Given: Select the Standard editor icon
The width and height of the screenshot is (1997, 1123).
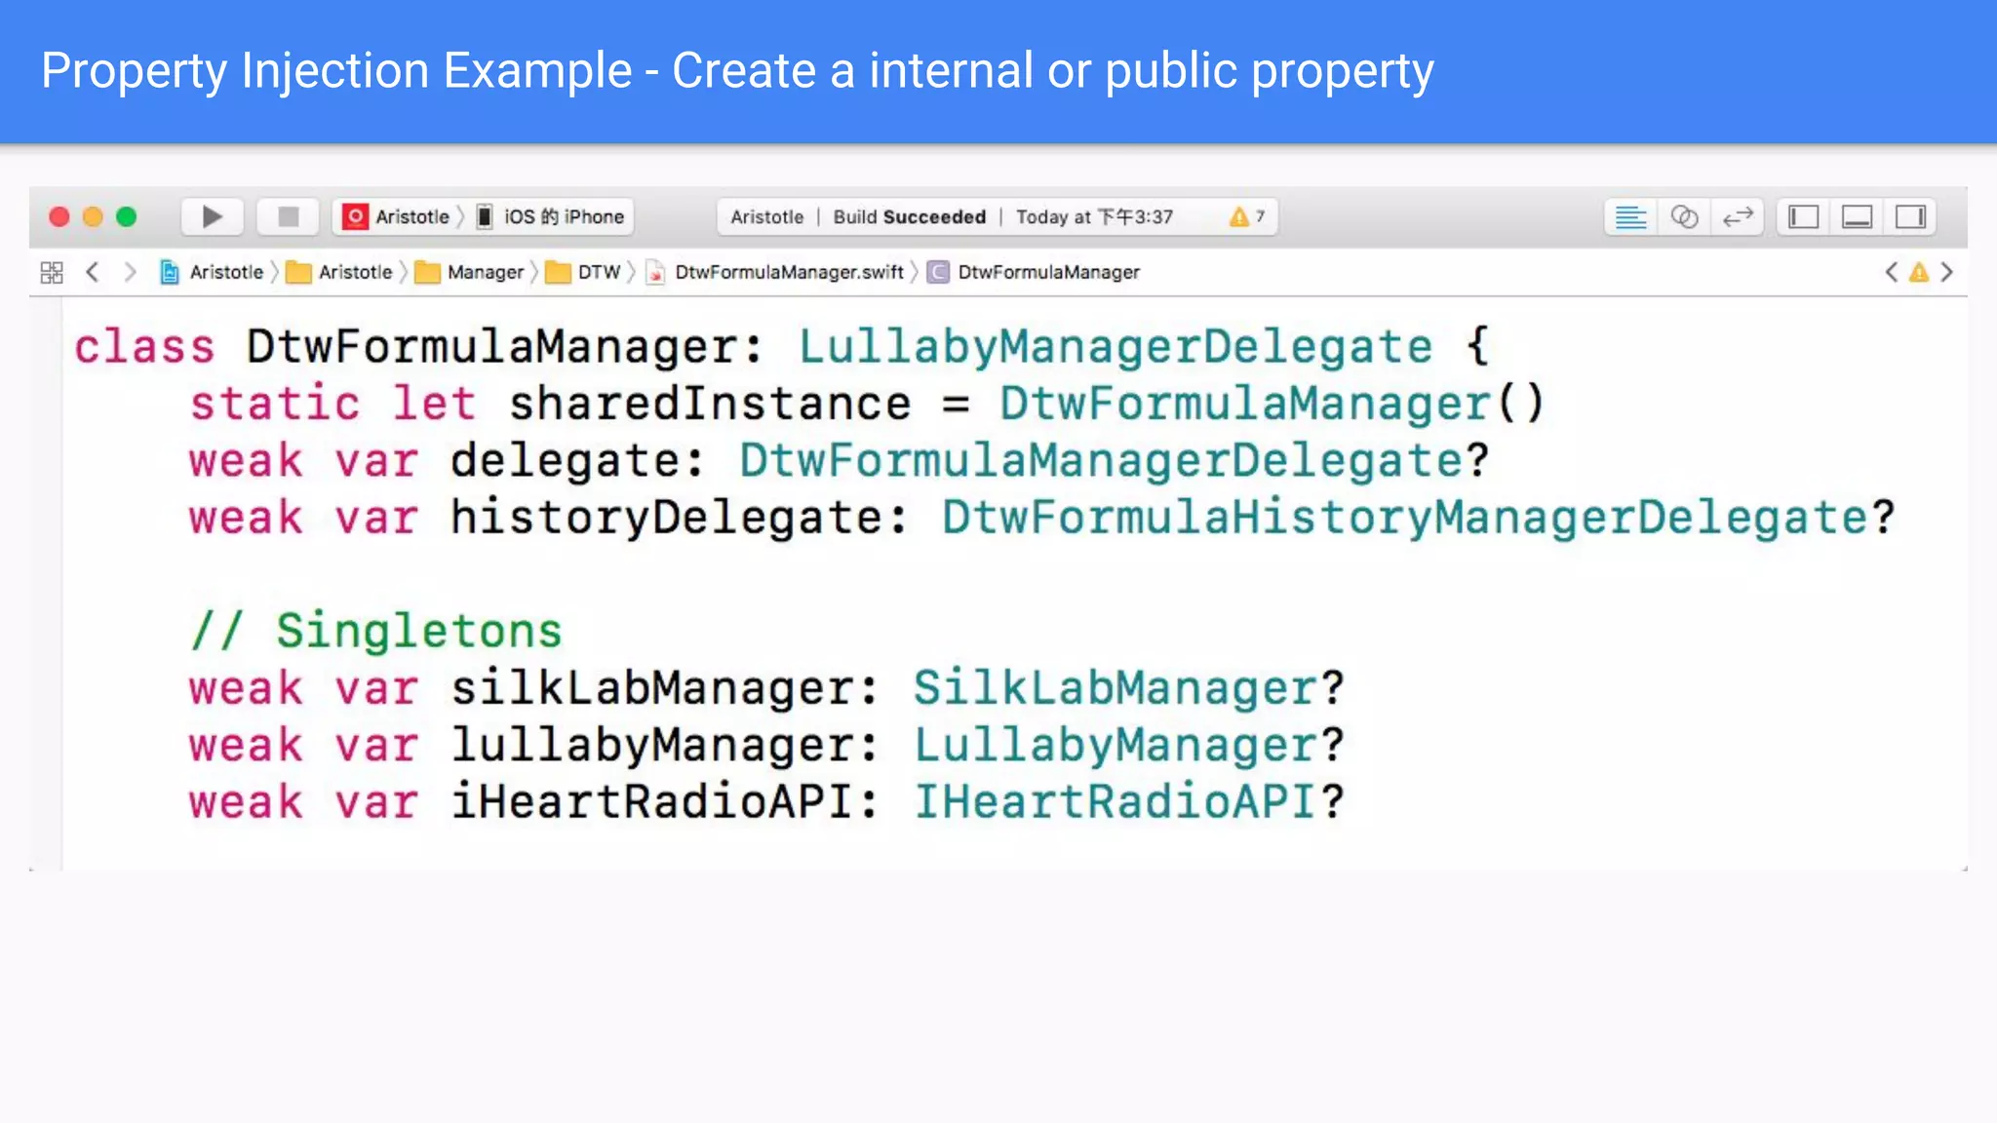Looking at the screenshot, I should (x=1630, y=216).
